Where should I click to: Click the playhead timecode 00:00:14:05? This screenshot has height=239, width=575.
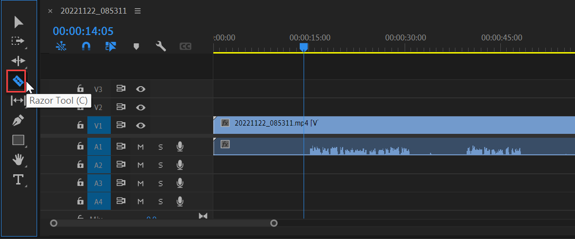point(83,31)
